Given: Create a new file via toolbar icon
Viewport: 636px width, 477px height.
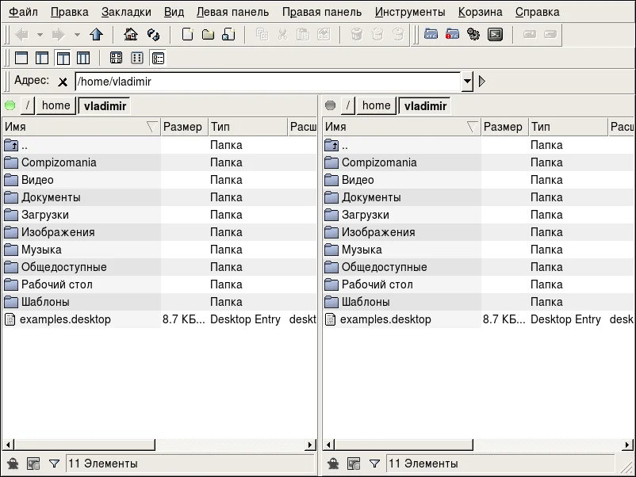Looking at the screenshot, I should tap(187, 35).
